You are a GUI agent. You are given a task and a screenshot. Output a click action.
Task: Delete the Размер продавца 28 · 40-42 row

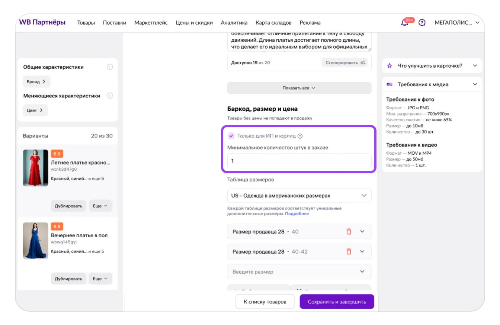point(349,251)
